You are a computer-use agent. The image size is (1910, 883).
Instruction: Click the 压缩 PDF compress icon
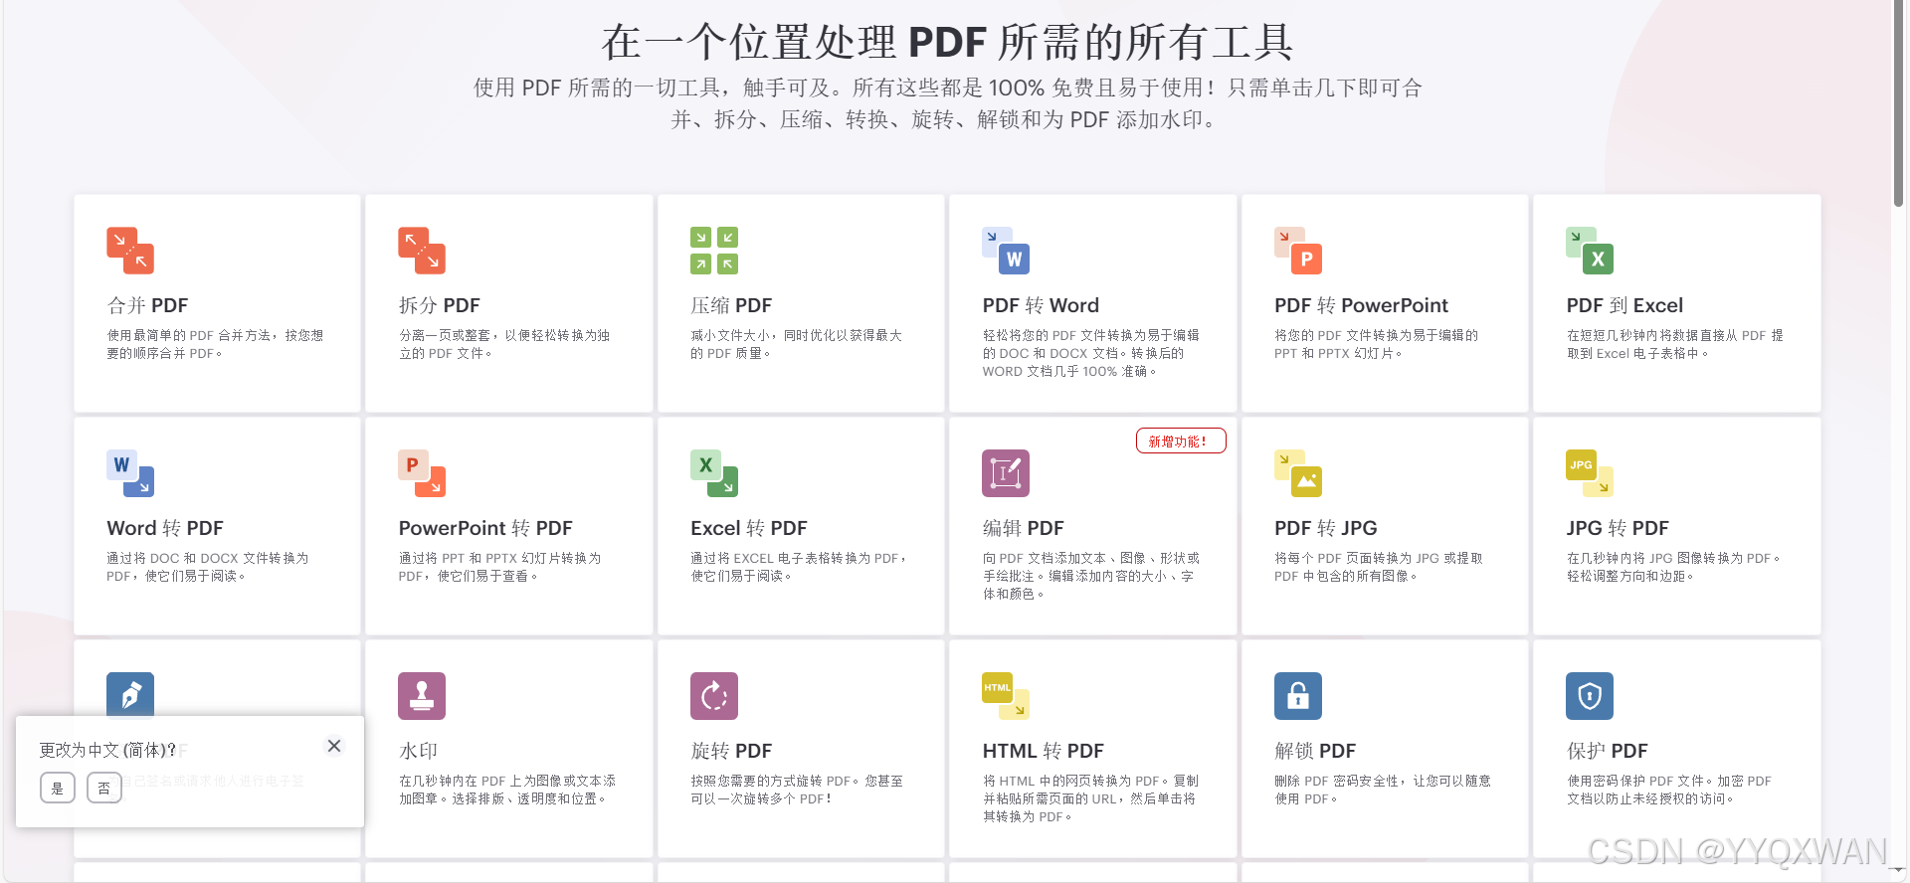coord(714,251)
